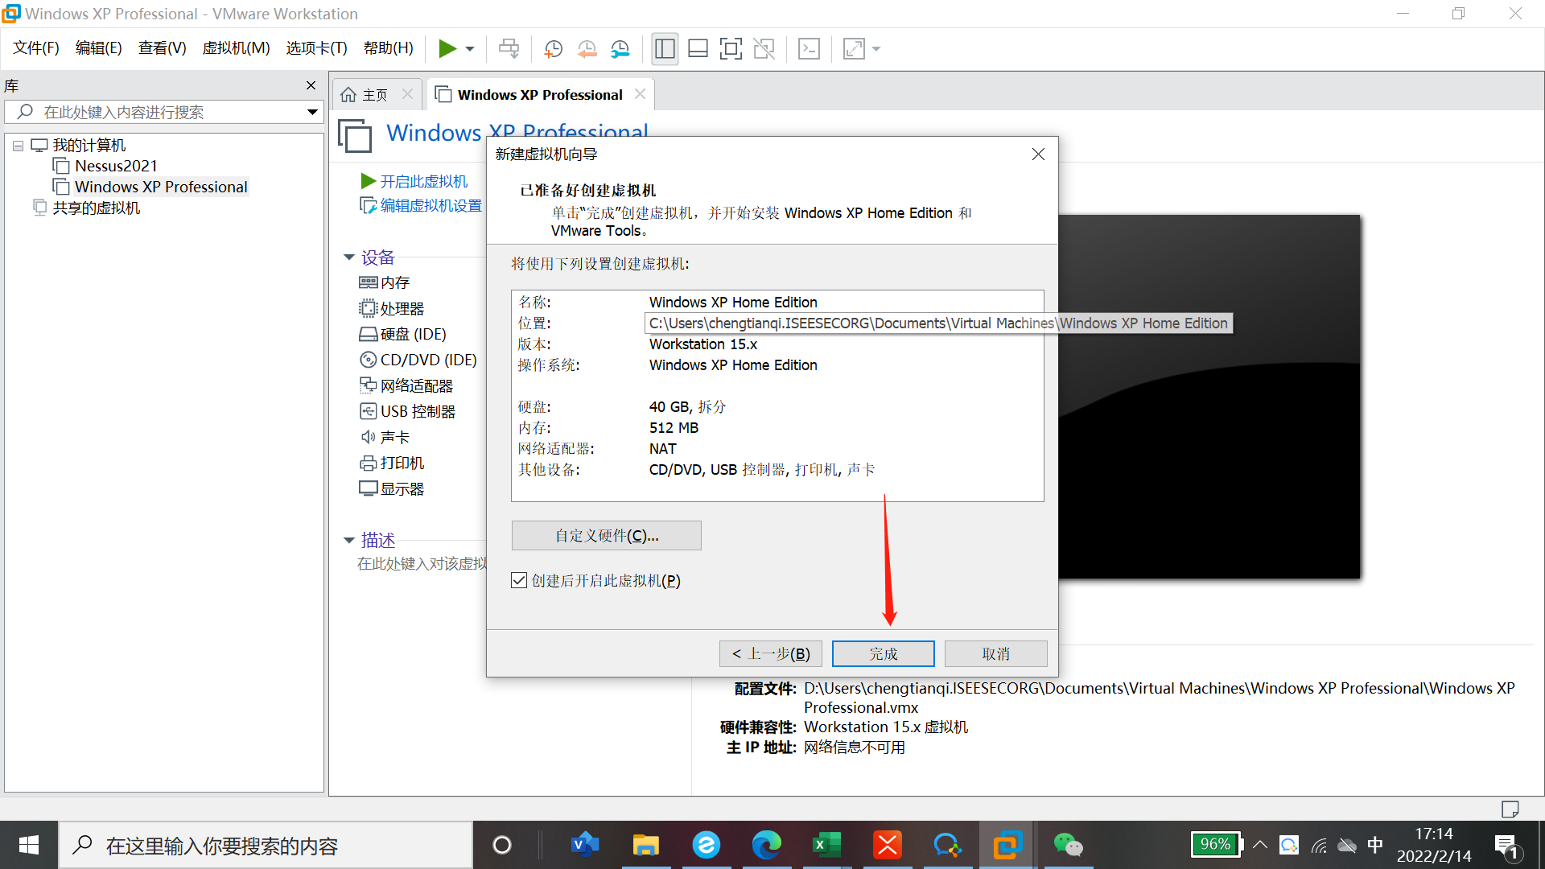
Task: Open Cortana circle icon on taskbar
Action: (x=502, y=845)
